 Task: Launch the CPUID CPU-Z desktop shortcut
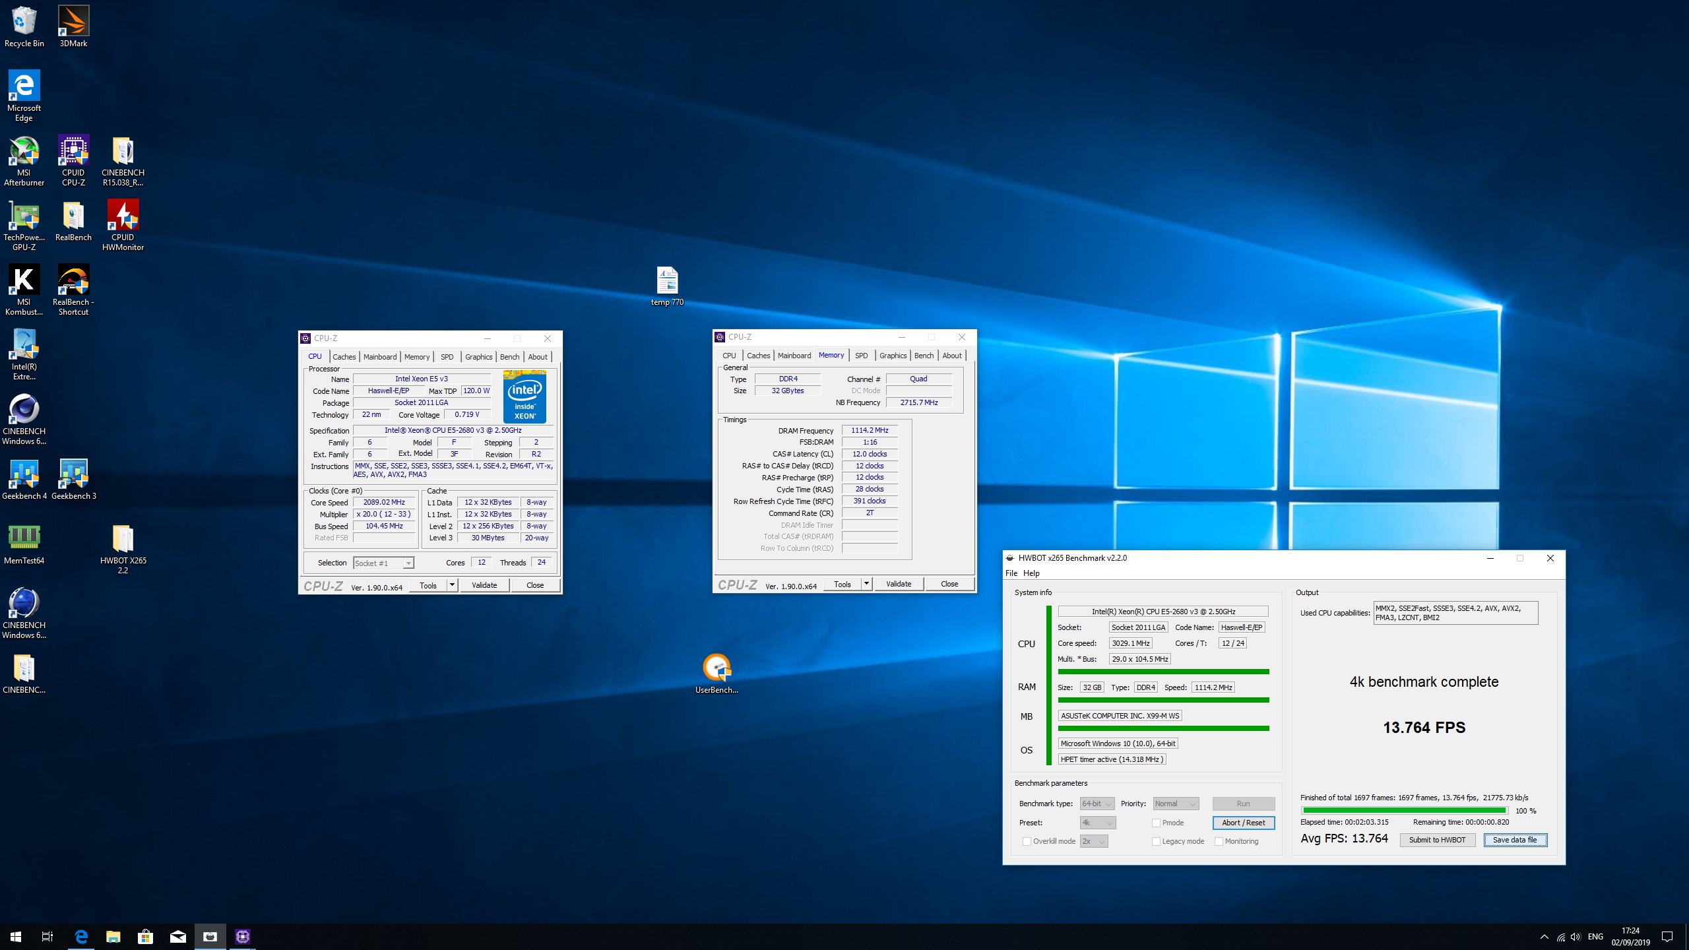pyautogui.click(x=73, y=160)
